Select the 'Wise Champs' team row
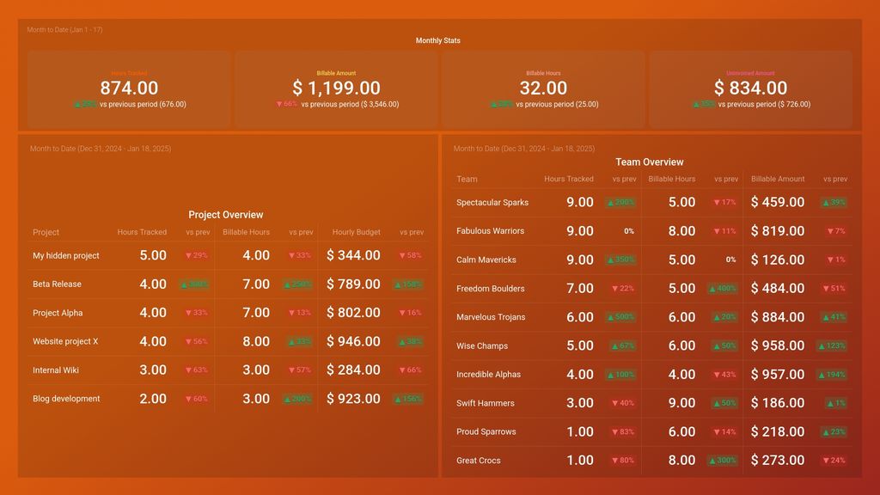The width and height of the screenshot is (880, 495). pyautogui.click(x=651, y=345)
